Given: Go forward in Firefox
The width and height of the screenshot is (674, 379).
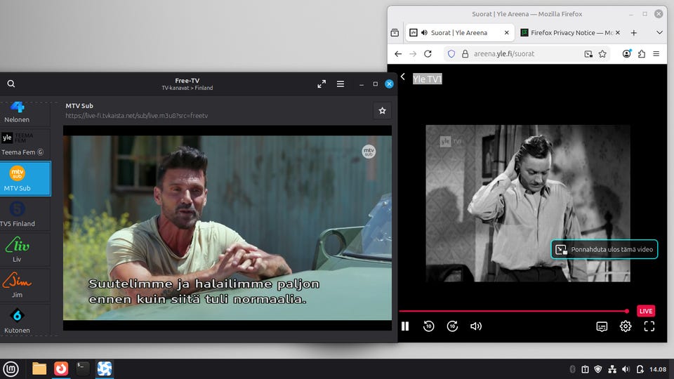Looking at the screenshot, I should point(413,54).
